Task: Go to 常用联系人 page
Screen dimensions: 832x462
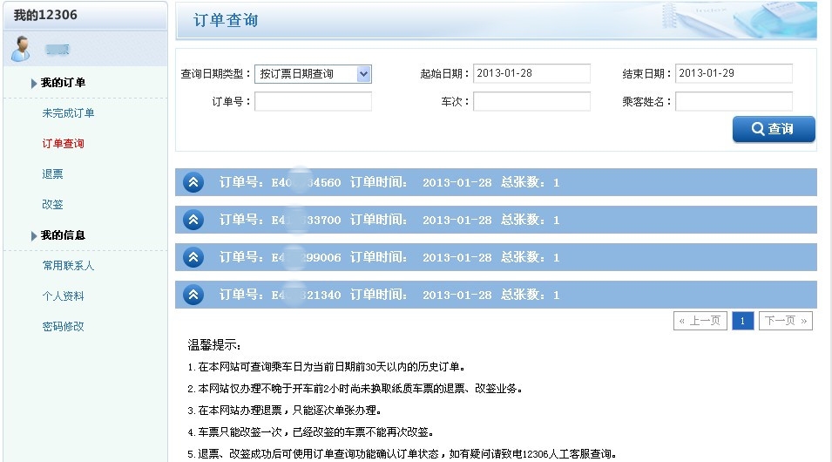Action: click(x=69, y=266)
